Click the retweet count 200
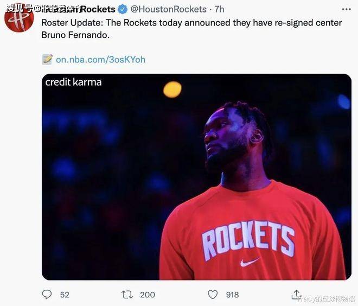Viewport: 358px width, 306px height. [x=147, y=295]
